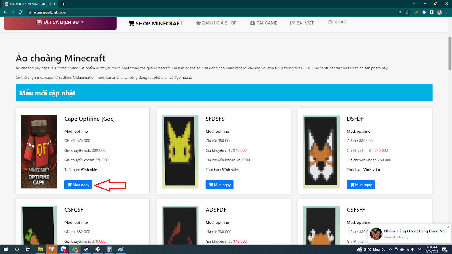Open a new browser tab
The image size is (452, 254).
(64, 4)
